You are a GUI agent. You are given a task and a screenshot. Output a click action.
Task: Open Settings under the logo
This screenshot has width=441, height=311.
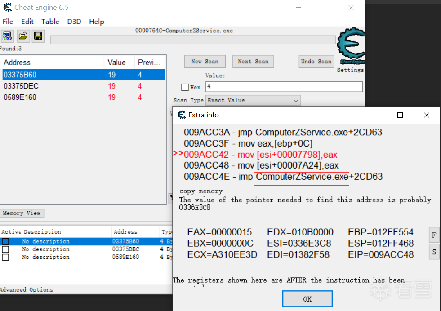click(350, 70)
